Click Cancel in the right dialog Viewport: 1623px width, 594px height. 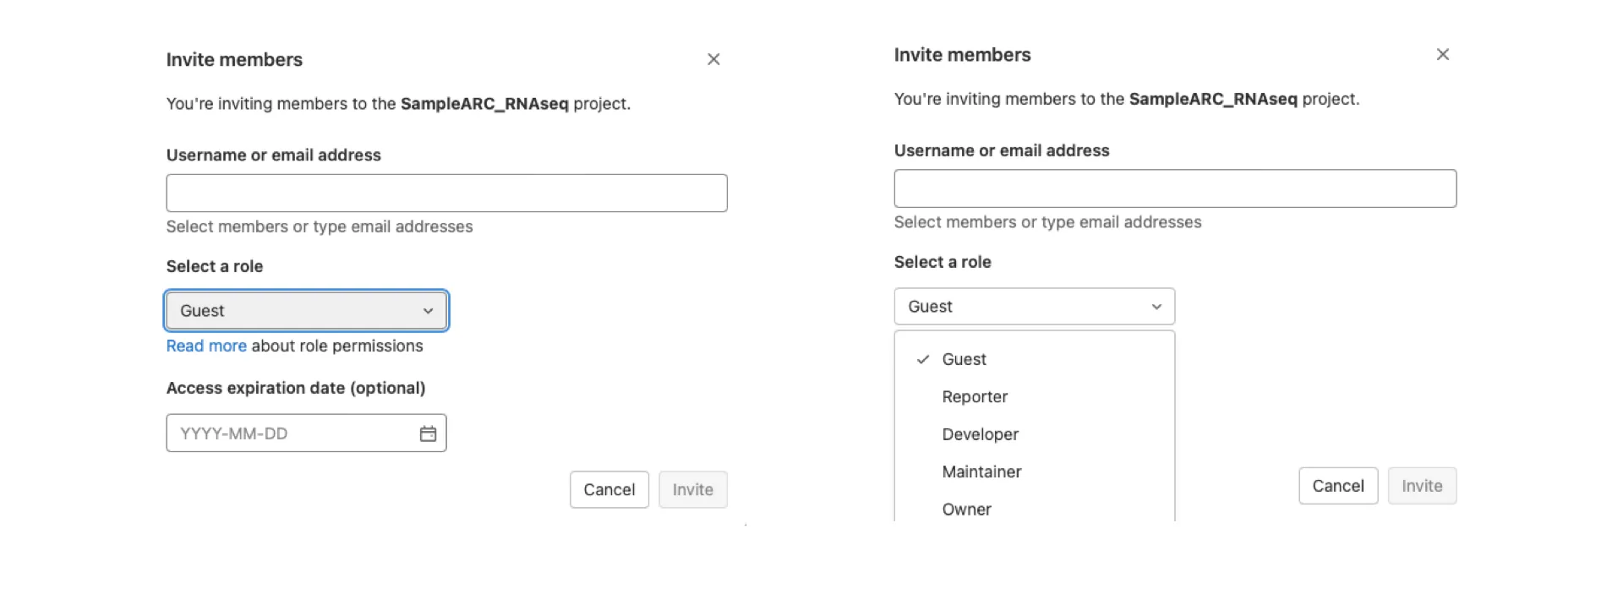coord(1338,486)
